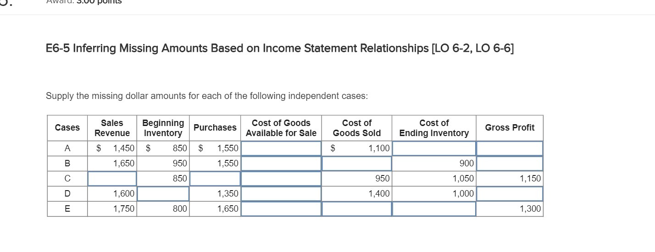
Task: Click Case A Cost of Goods Available input
Action: point(281,148)
